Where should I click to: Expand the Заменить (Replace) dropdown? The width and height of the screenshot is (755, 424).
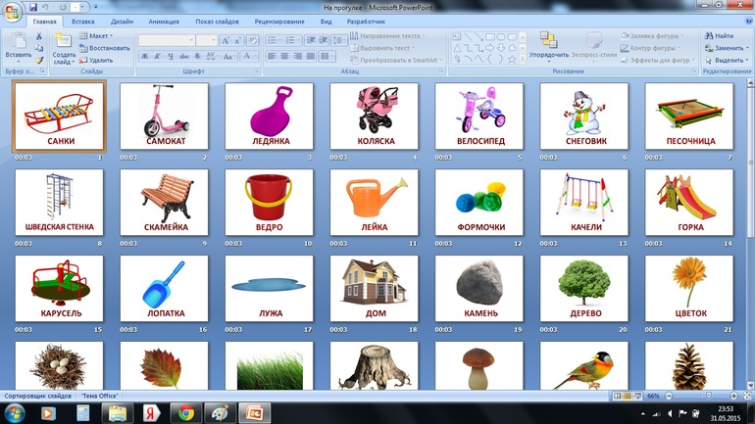(724, 47)
